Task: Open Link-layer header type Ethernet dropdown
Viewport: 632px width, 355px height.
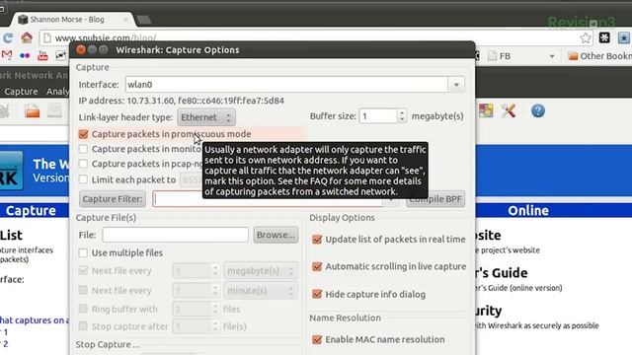Action: click(206, 117)
